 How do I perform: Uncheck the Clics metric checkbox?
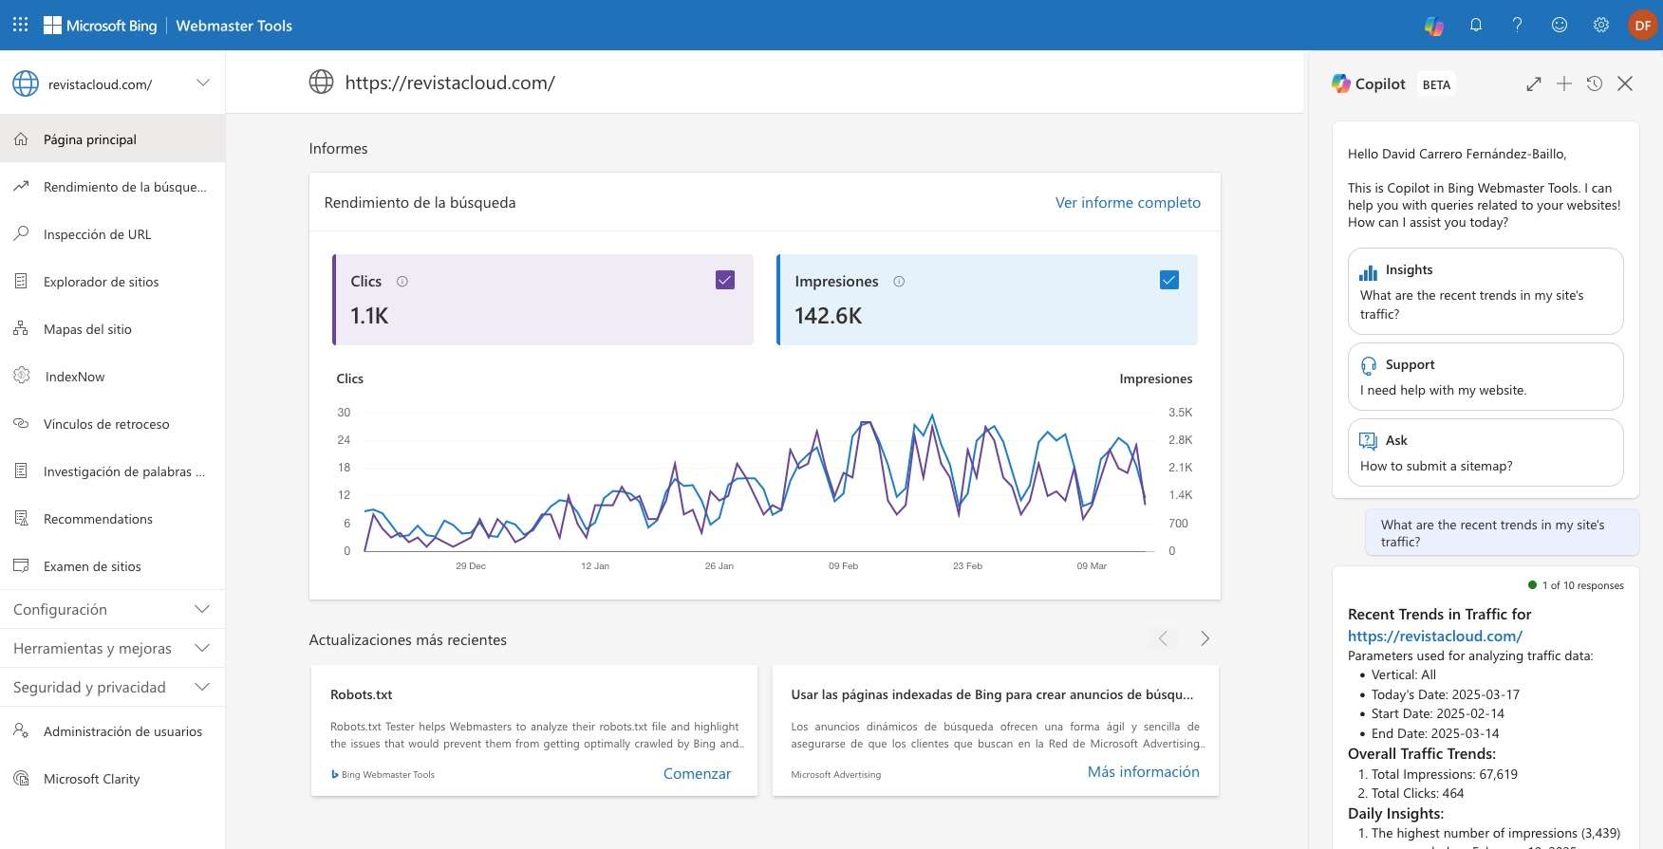[725, 280]
